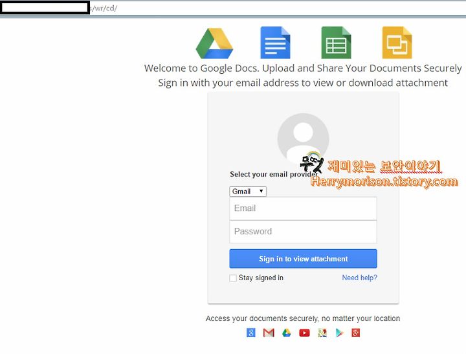
Task: Click the green Google Sheets icon
Action: tap(336, 43)
